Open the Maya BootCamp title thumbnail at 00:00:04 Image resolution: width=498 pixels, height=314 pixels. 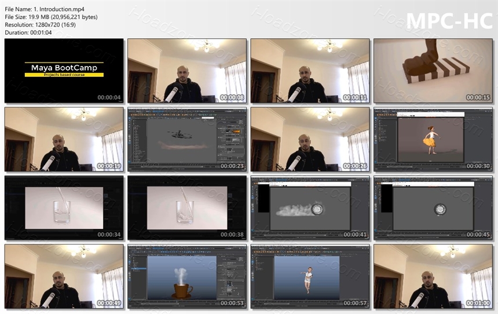click(x=64, y=71)
